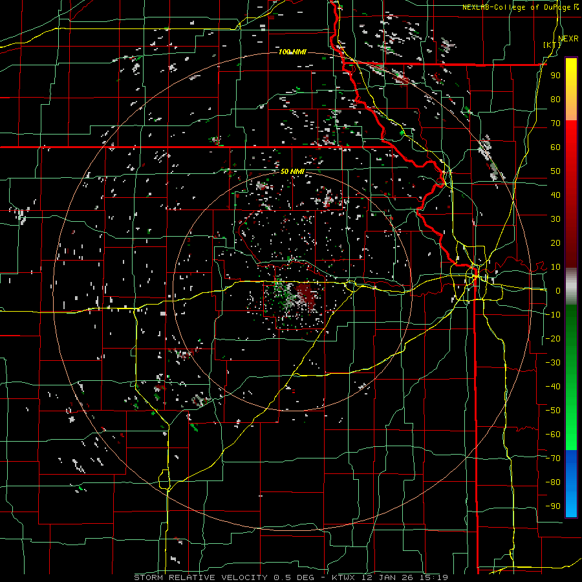Click the [KT] units label
The height and width of the screenshot is (582, 582).
(552, 45)
